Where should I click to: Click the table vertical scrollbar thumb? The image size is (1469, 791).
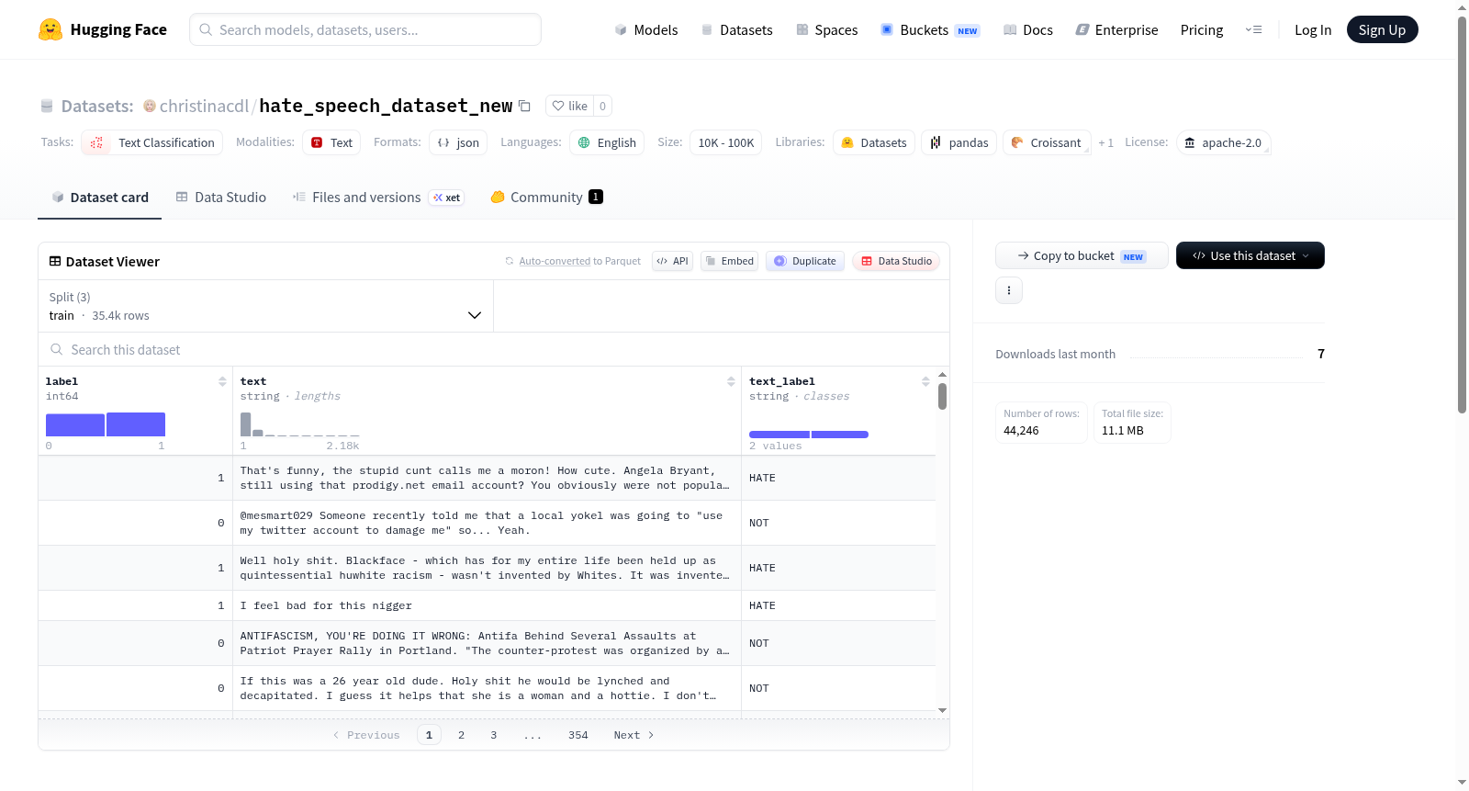pyautogui.click(x=942, y=396)
